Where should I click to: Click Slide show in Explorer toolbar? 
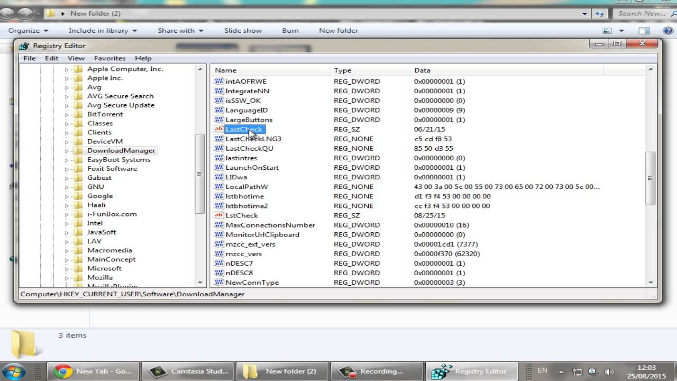pyautogui.click(x=243, y=31)
